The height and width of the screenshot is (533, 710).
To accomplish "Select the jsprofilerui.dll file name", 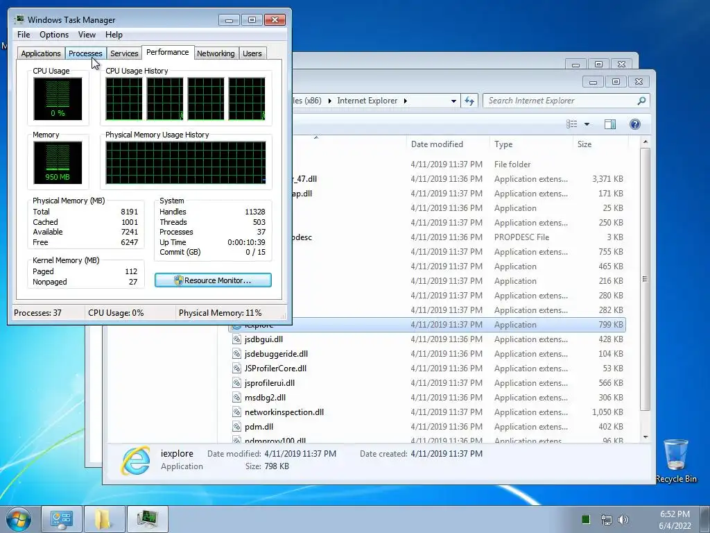I will 270,382.
